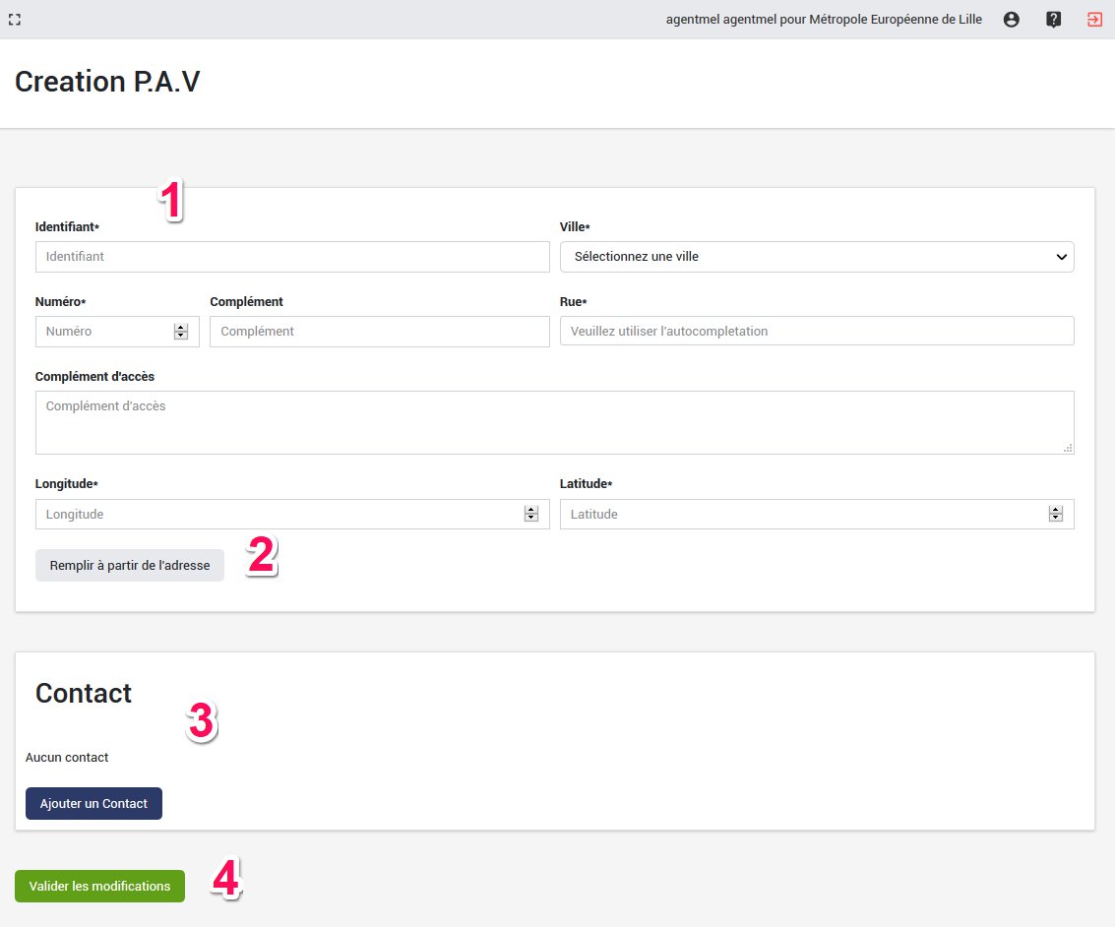This screenshot has width=1115, height=927.
Task: Click the Longitude input field
Action: (x=276, y=514)
